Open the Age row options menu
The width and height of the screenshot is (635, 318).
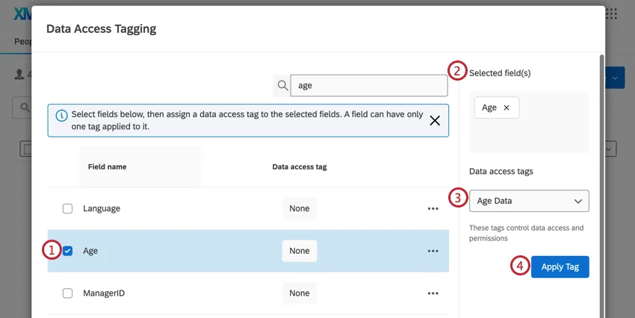(433, 251)
